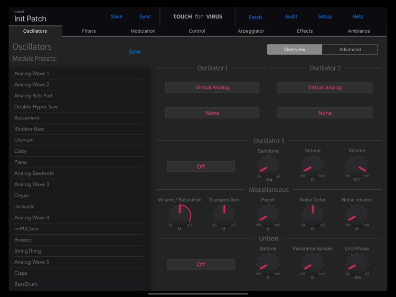
Task: Select the BassDrum preset
Action: 79,284
